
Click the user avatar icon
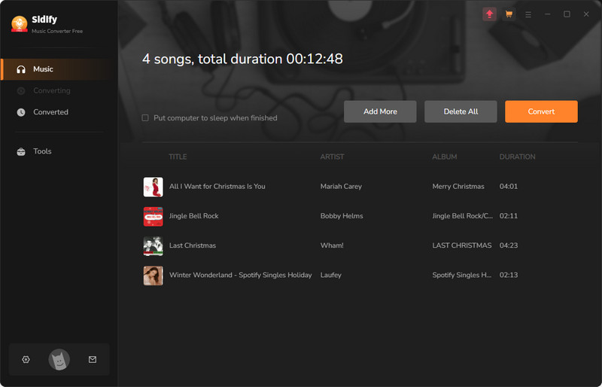(x=59, y=360)
